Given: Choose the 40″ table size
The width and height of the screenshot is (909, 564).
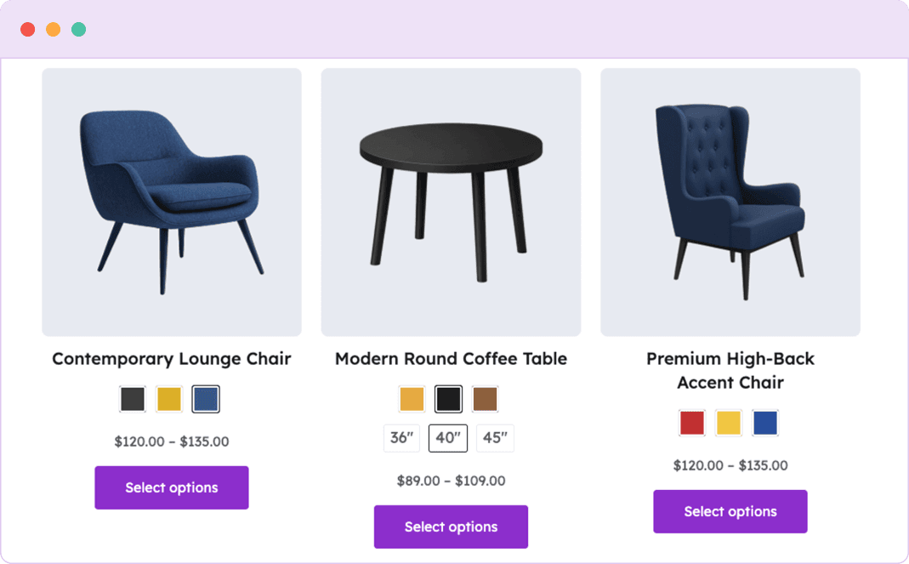Looking at the screenshot, I should click(448, 438).
